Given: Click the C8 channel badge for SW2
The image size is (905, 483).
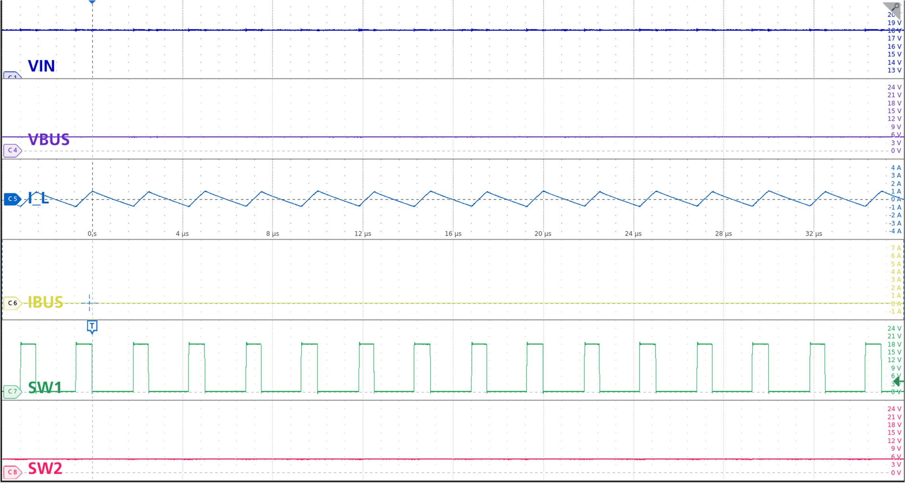Looking at the screenshot, I should point(12,472).
